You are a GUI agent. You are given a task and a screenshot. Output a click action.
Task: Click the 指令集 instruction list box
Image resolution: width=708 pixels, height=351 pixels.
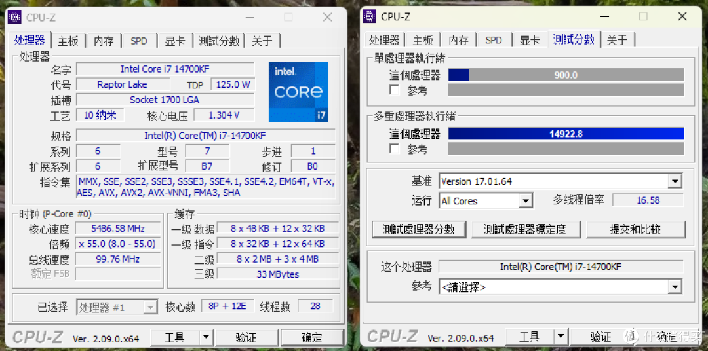tap(205, 187)
